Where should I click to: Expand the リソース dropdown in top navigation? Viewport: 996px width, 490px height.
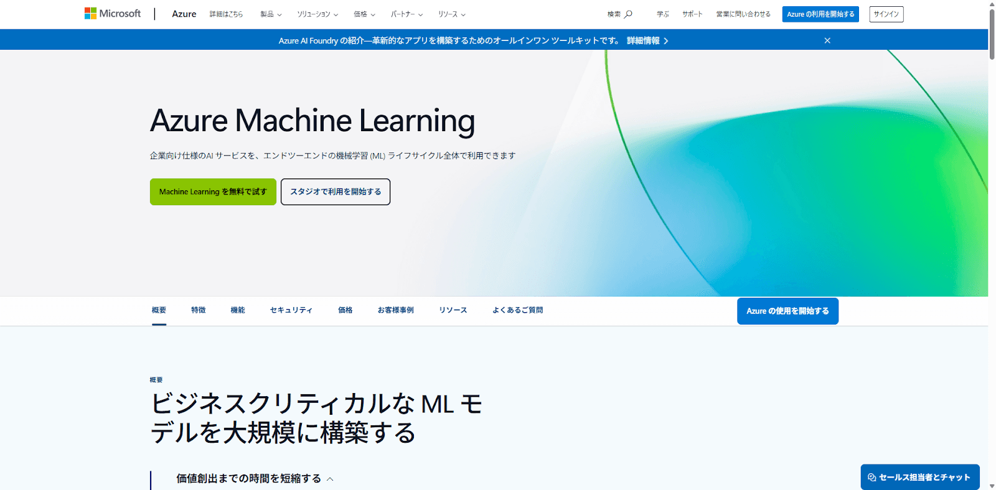[451, 14]
